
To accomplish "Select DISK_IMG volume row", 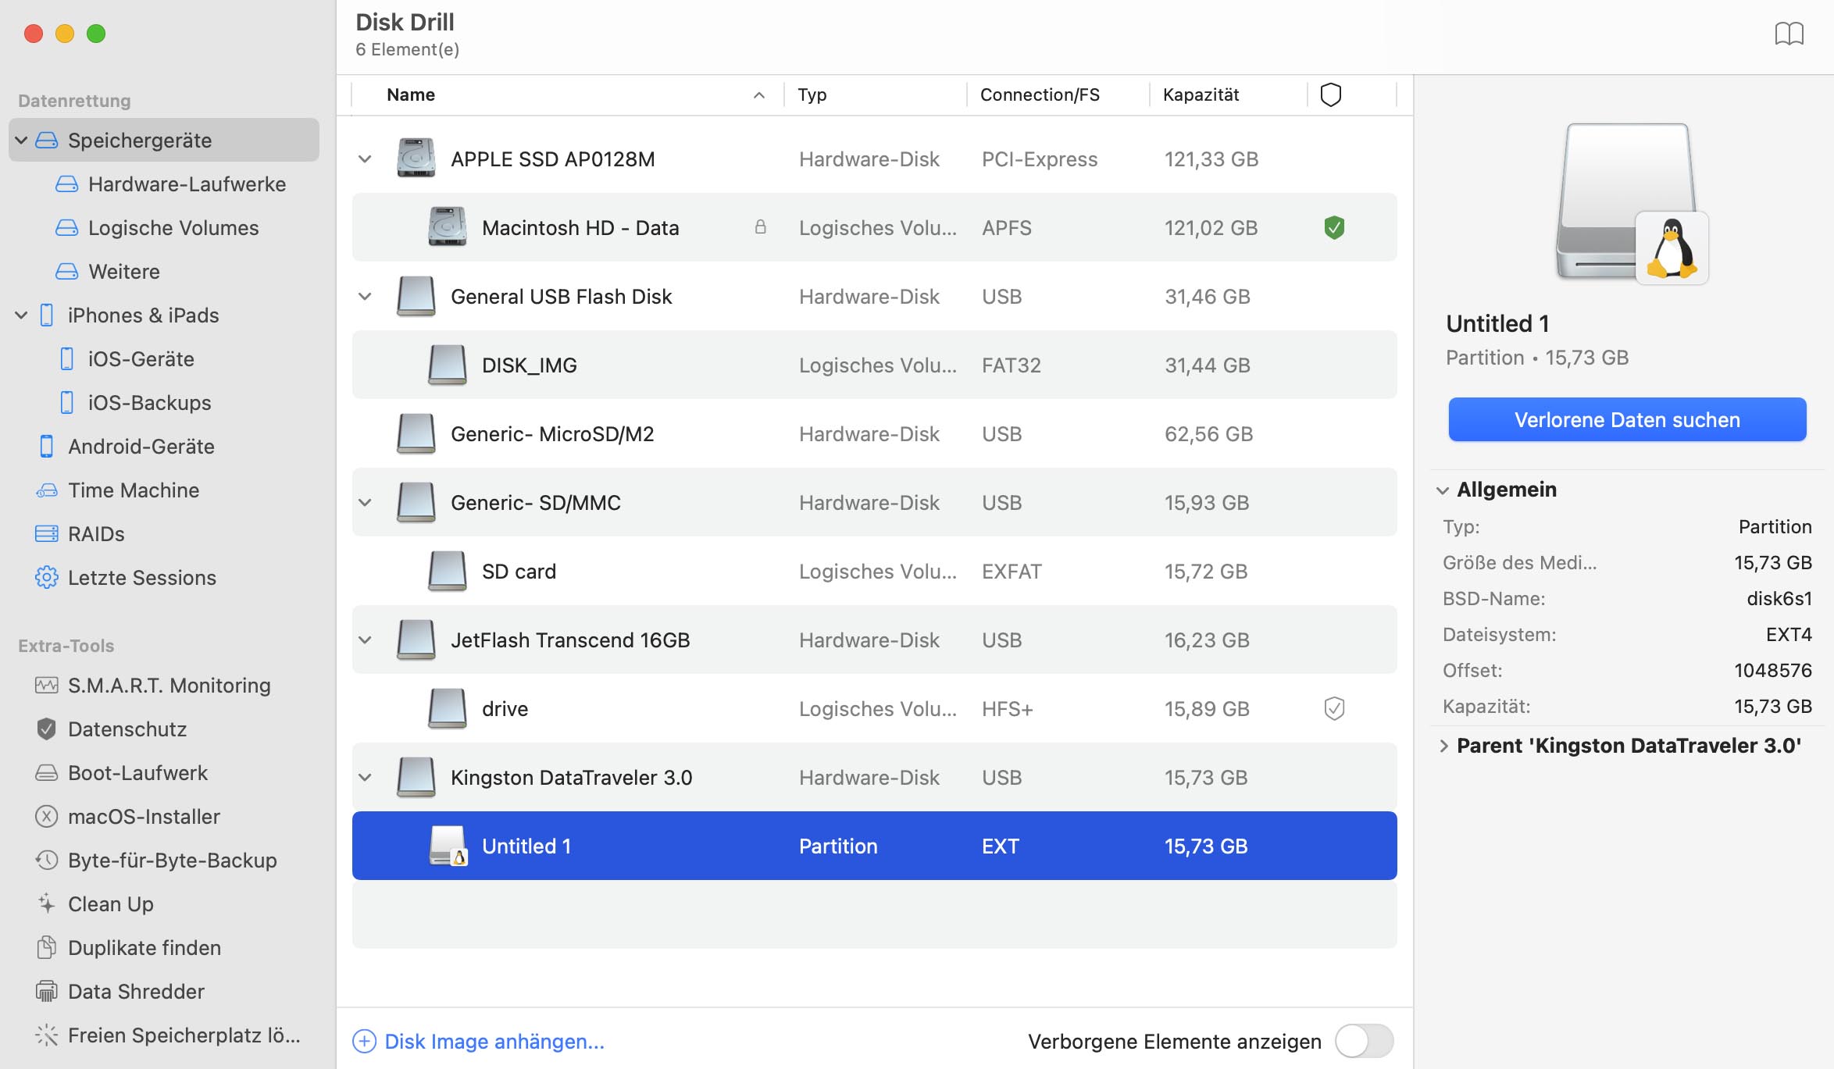I will tap(874, 365).
